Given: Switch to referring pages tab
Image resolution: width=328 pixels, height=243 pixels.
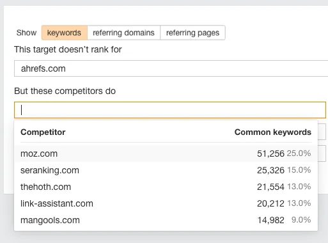Looking at the screenshot, I should pyautogui.click(x=192, y=33).
